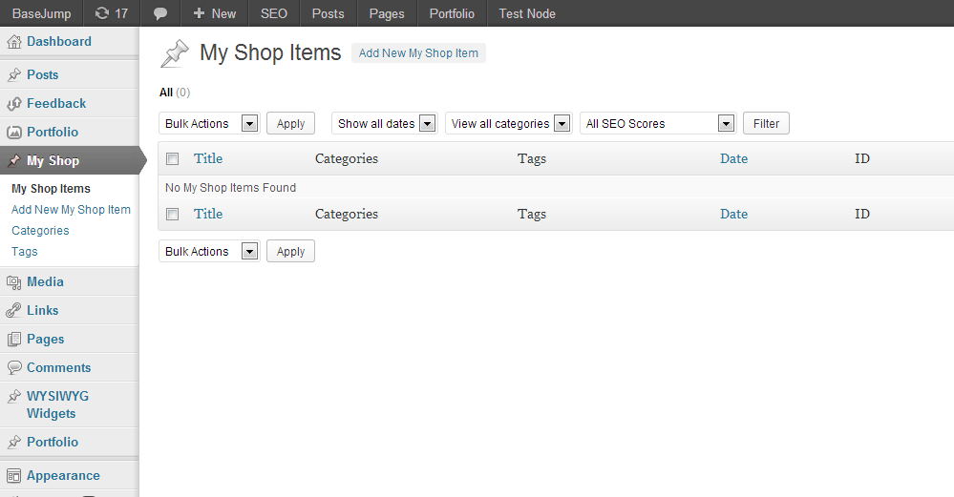Open Comments via the speech bubble icon

point(14,367)
